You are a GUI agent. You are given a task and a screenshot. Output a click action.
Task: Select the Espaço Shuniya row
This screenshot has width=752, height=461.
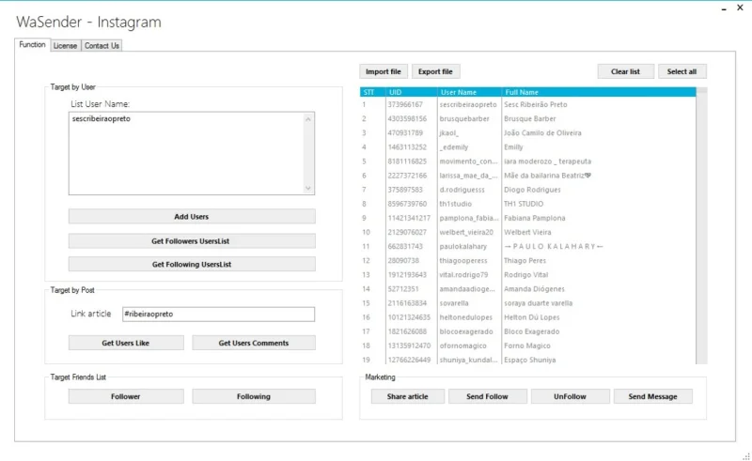(527, 360)
